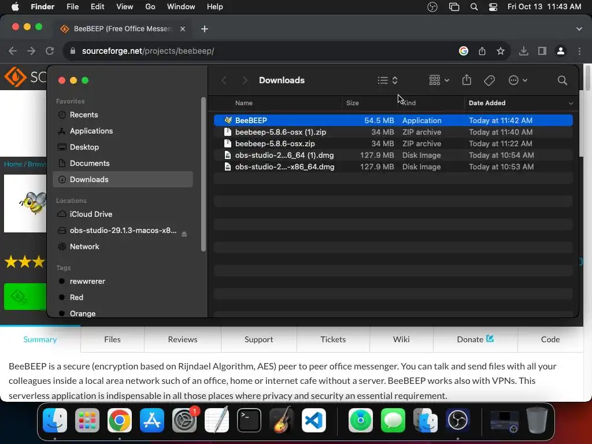Click the Home breadcrumb link
This screenshot has width=592, height=444.
pyautogui.click(x=13, y=164)
